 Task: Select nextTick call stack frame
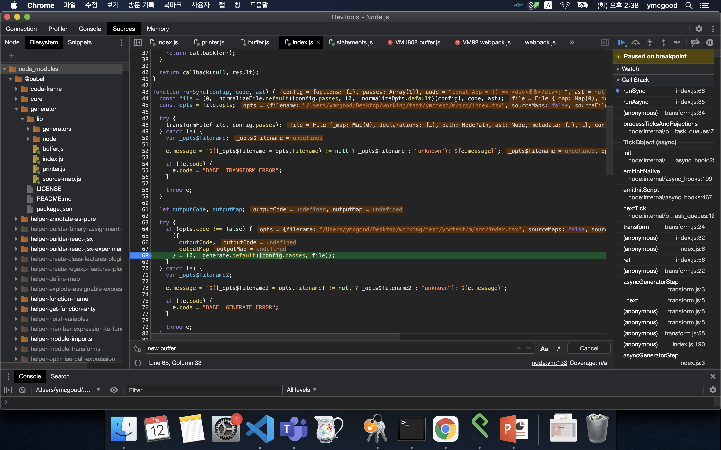[x=664, y=212]
